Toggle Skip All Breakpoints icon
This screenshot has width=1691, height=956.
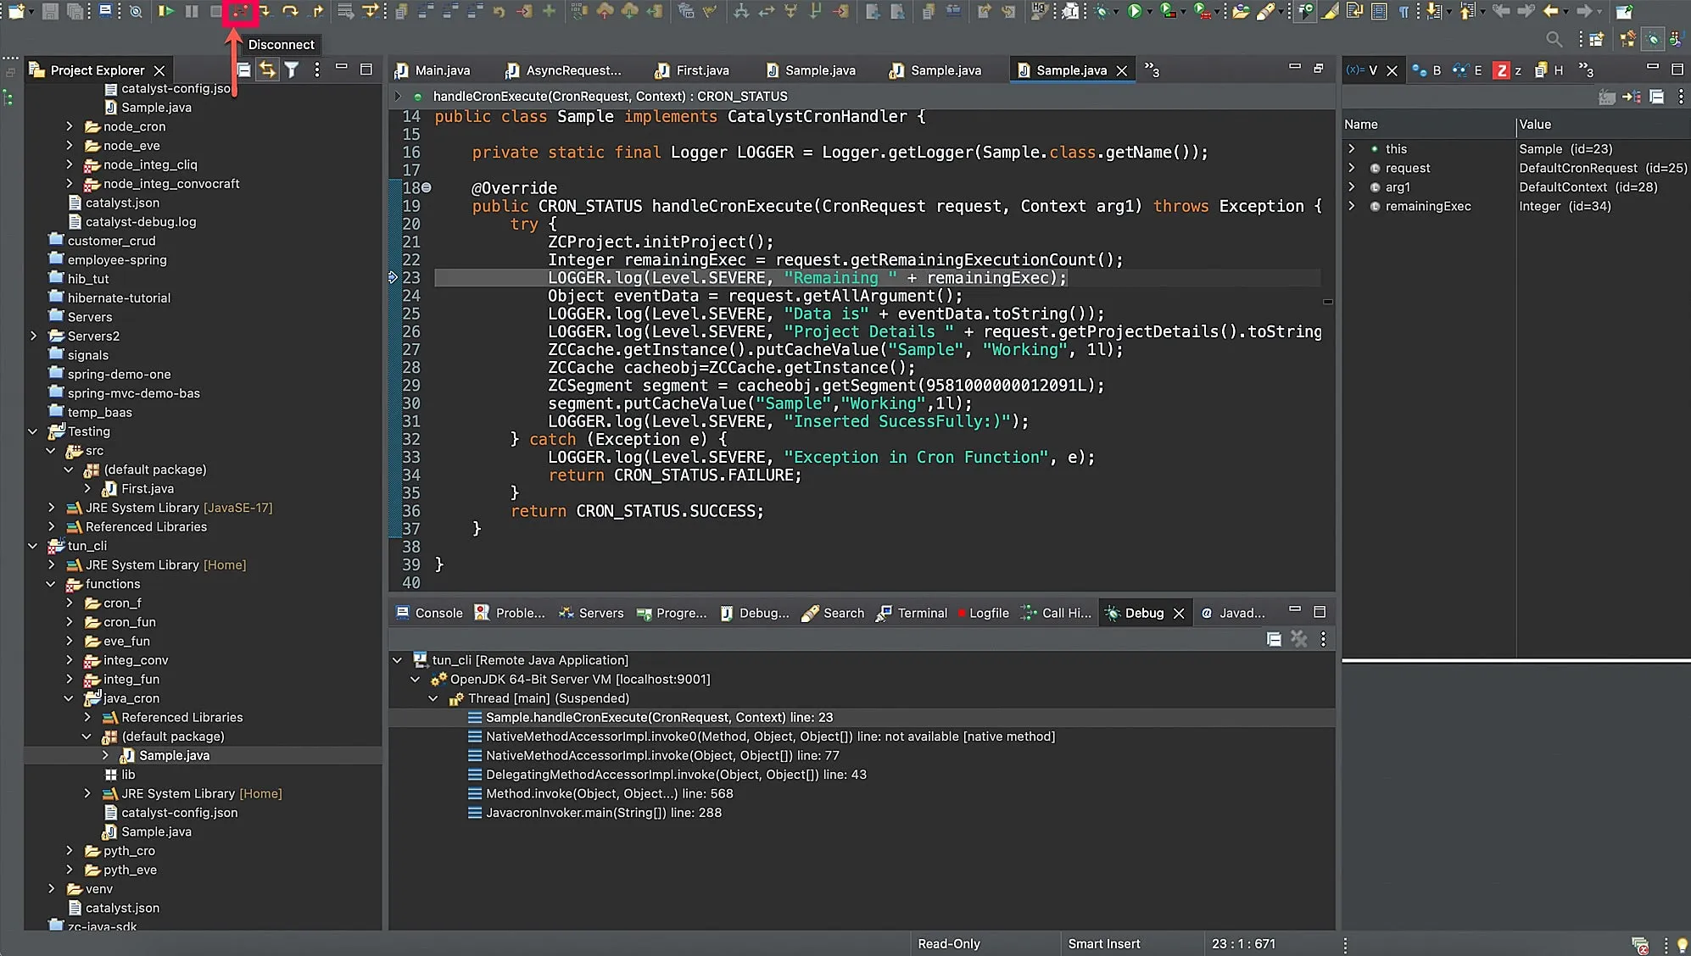click(x=135, y=12)
